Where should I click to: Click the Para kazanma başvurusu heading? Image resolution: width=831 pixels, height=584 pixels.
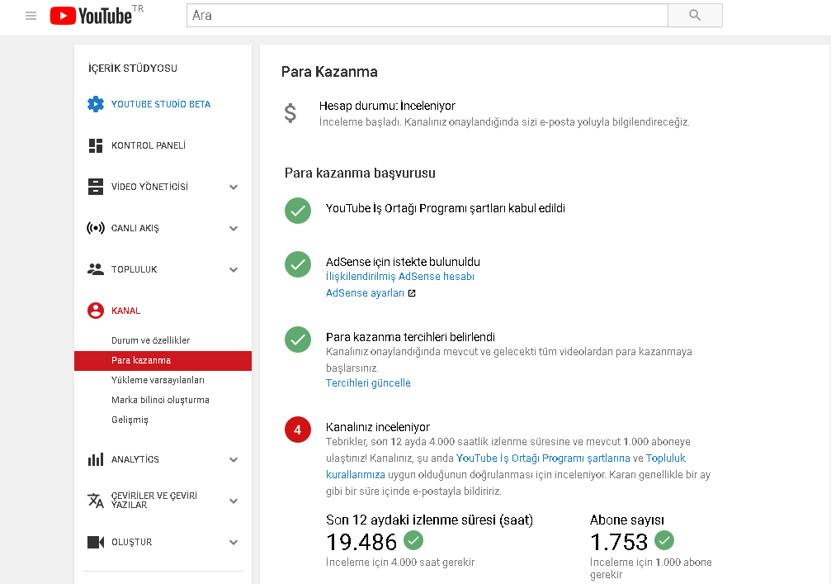[x=360, y=173]
